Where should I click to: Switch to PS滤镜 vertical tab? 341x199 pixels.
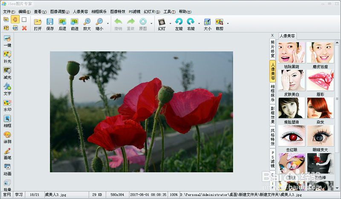click(x=272, y=159)
